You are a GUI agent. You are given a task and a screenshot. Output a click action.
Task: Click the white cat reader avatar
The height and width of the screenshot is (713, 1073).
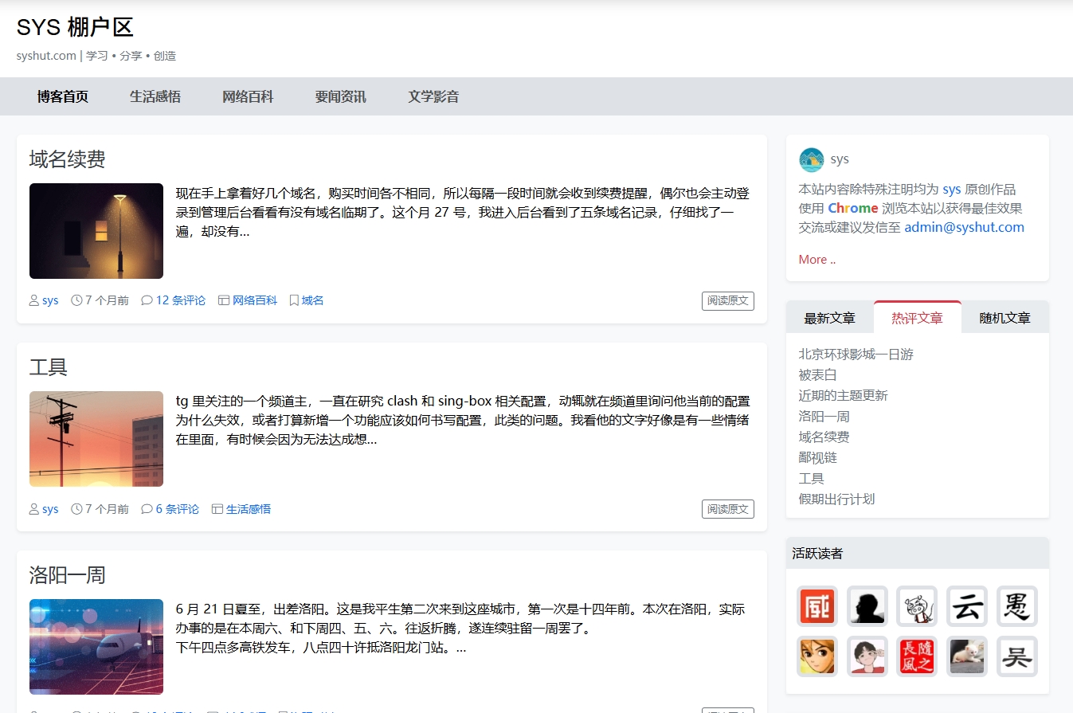(966, 656)
